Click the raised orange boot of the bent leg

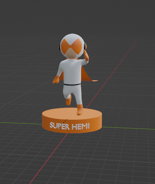[x=68, y=100]
